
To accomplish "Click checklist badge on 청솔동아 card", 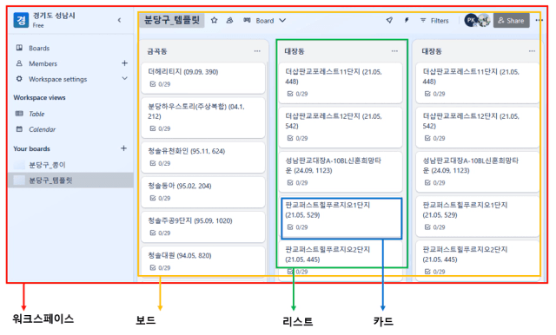I will (160, 198).
